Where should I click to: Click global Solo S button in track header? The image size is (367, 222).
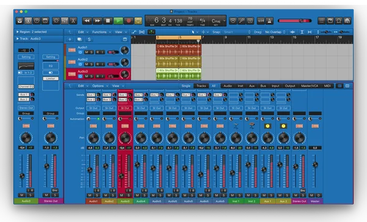(x=89, y=39)
